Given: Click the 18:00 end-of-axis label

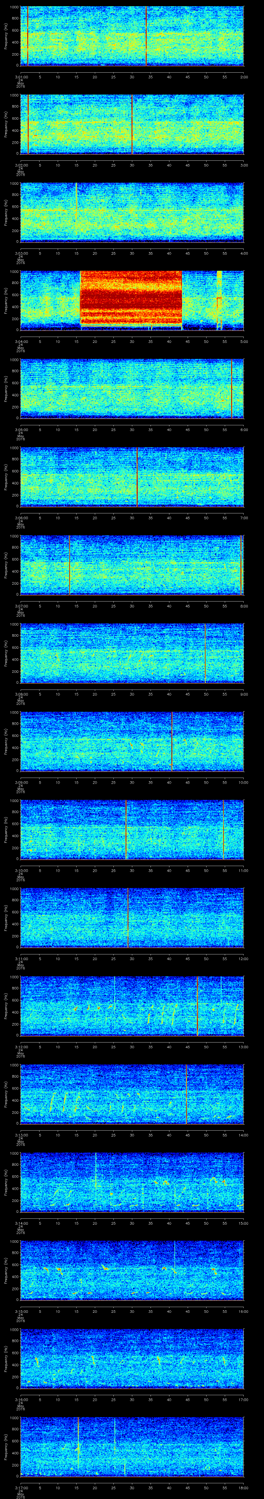Looking at the screenshot, I should [x=243, y=1487].
